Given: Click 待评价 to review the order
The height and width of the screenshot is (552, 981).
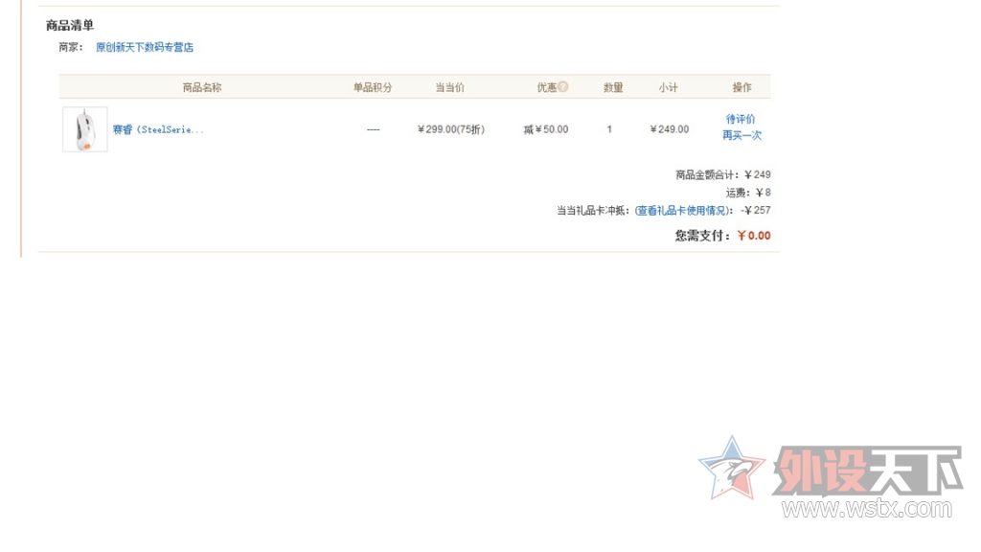Looking at the screenshot, I should (741, 119).
